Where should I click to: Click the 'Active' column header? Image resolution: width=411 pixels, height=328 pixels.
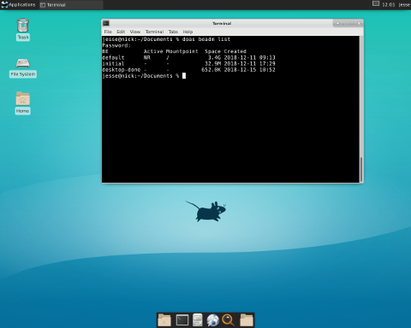click(x=153, y=51)
